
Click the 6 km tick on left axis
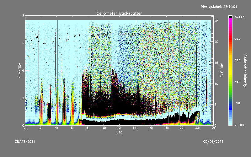pyautogui.click(x=23, y=43)
